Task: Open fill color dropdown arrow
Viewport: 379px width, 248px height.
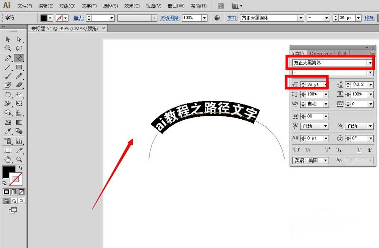Action: click(50, 18)
